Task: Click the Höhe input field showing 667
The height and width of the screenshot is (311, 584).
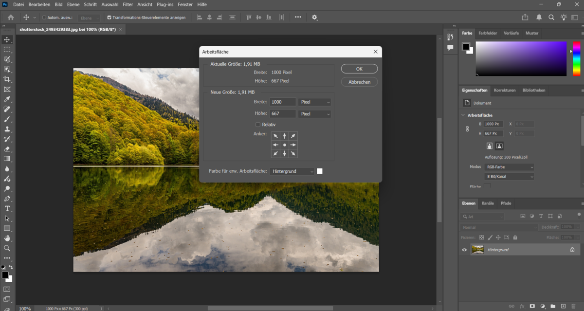Action: pyautogui.click(x=282, y=113)
